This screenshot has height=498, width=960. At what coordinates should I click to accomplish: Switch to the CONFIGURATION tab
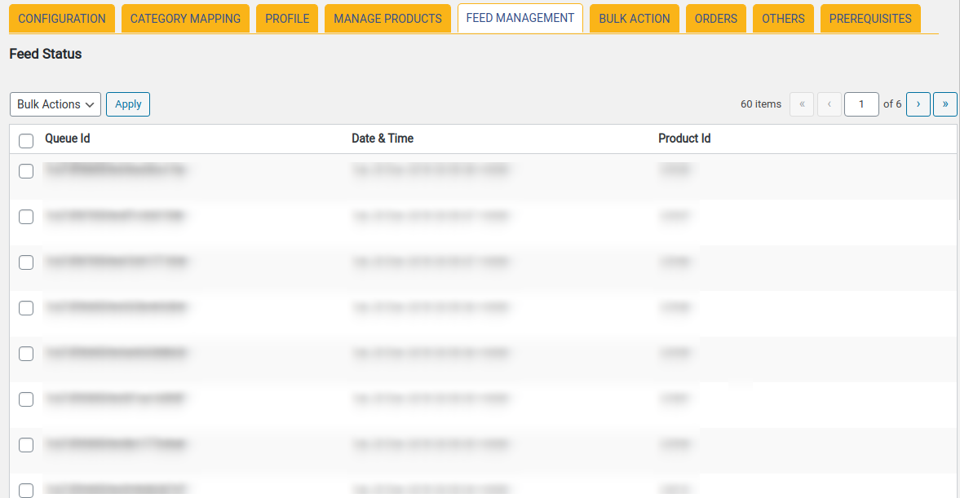pyautogui.click(x=61, y=18)
